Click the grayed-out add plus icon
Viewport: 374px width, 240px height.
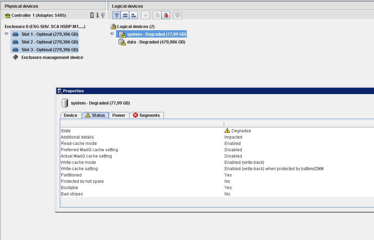point(145,15)
